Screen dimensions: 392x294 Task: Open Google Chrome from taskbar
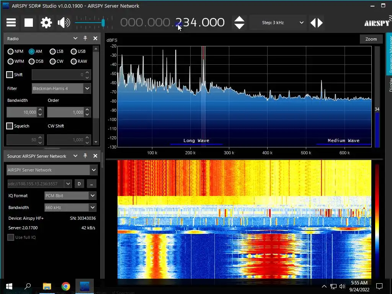point(66,286)
